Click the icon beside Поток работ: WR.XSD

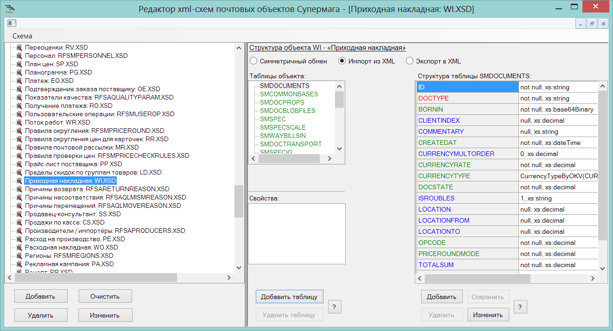[19, 122]
